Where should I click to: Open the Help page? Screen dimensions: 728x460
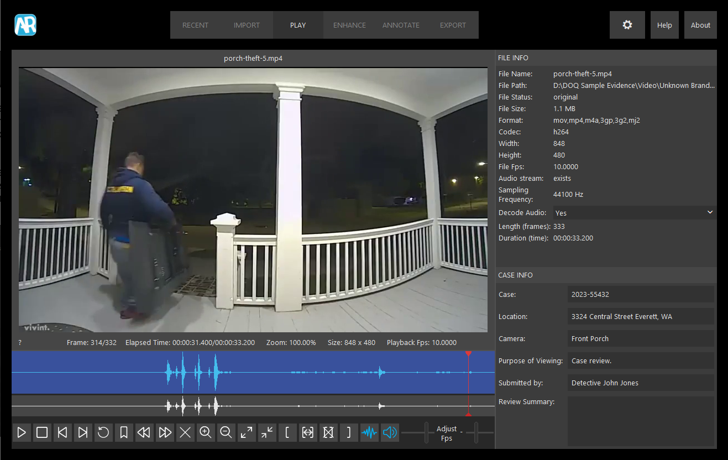point(664,24)
